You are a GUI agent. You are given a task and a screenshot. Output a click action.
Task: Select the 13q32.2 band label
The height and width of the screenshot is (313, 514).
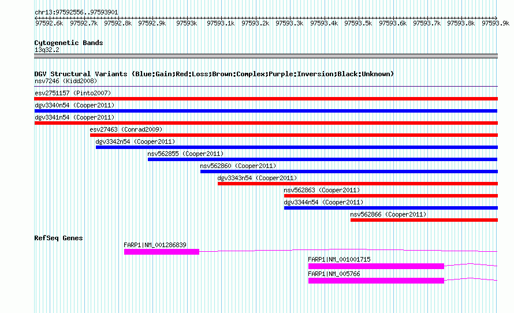(x=47, y=50)
